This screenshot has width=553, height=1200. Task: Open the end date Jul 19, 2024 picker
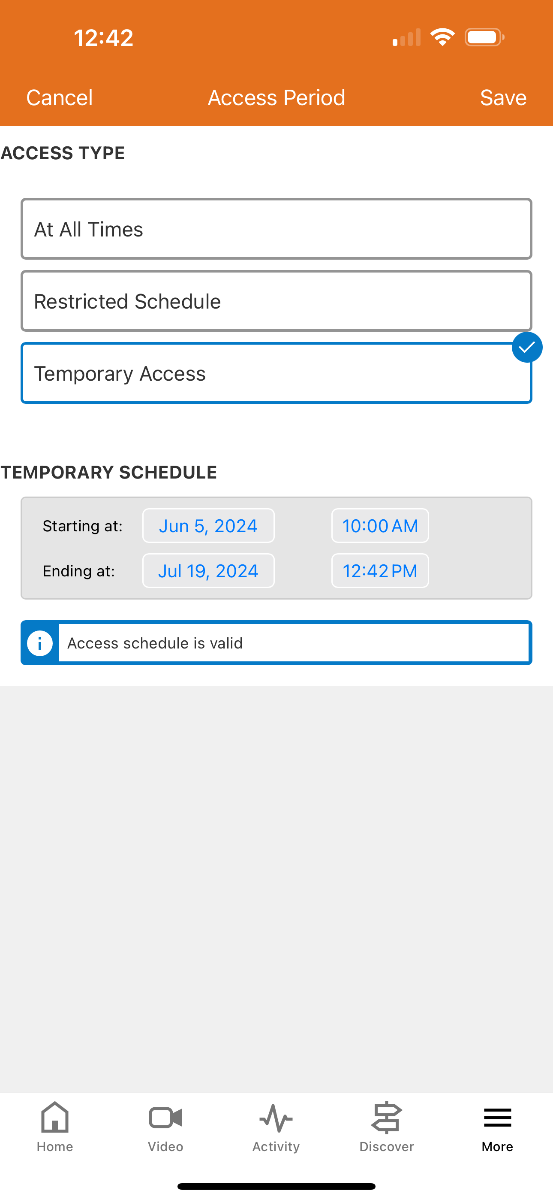(208, 571)
